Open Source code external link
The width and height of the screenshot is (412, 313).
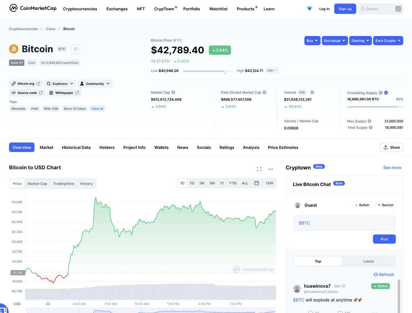pos(27,93)
